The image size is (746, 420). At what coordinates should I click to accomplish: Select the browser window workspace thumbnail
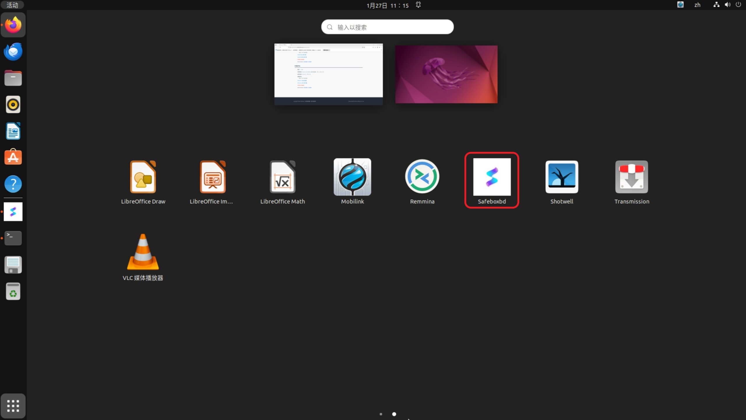[328, 74]
